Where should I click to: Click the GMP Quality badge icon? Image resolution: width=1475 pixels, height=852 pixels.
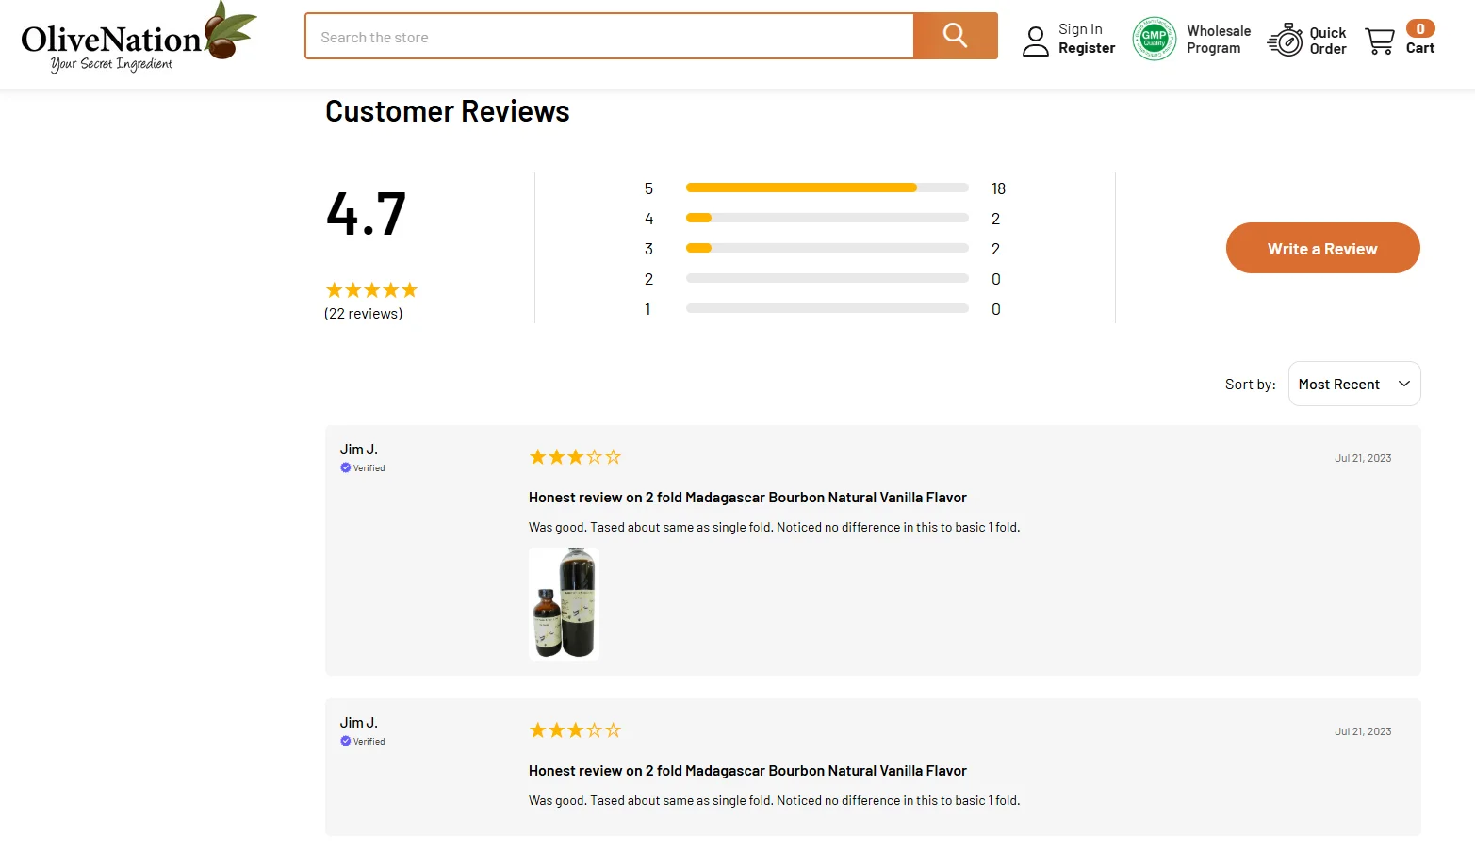(x=1154, y=39)
